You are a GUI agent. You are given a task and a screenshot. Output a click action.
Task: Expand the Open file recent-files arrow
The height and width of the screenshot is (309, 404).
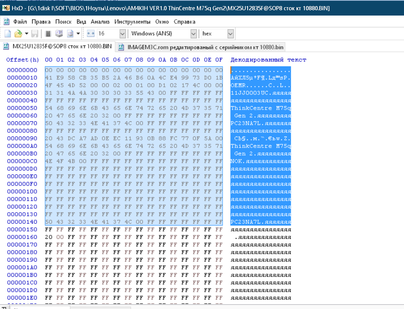tap(26, 33)
